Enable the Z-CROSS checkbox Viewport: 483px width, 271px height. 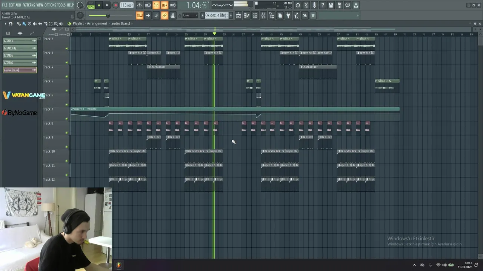(x=57, y=35)
